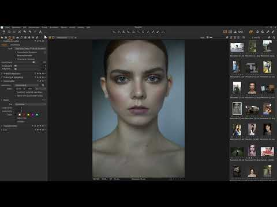This screenshot has width=277, height=207.
Task: Click the distortion slider handle at 100
Action: tap(33, 62)
